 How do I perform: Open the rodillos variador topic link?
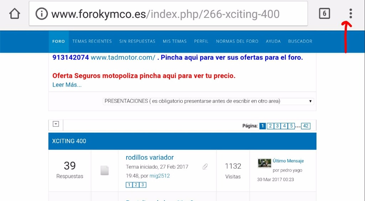coord(150,158)
